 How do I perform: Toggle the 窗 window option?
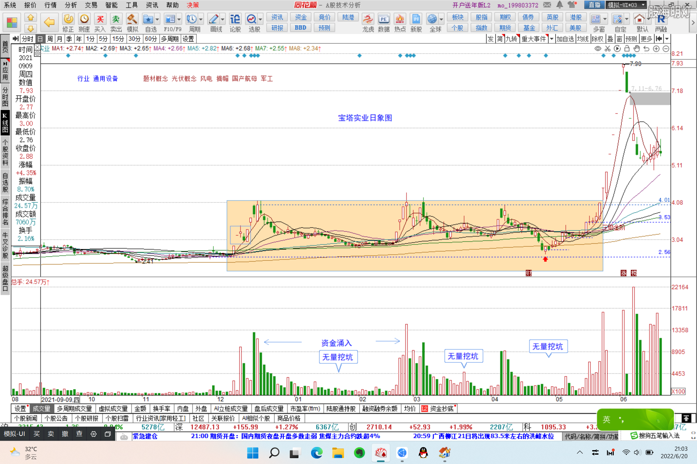(x=619, y=39)
